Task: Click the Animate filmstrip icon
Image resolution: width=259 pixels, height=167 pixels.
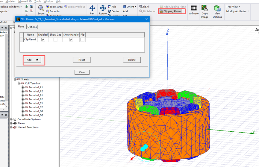Action: (194, 8)
